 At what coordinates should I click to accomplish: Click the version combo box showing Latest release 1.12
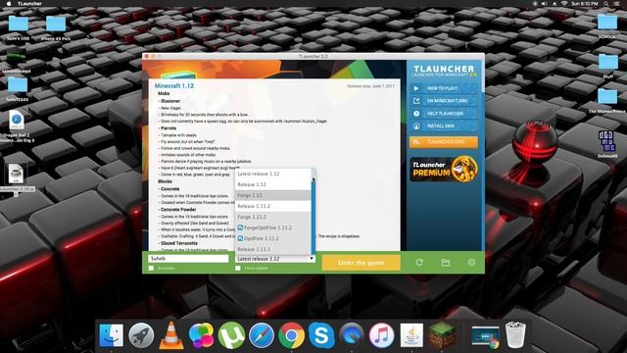click(x=274, y=259)
